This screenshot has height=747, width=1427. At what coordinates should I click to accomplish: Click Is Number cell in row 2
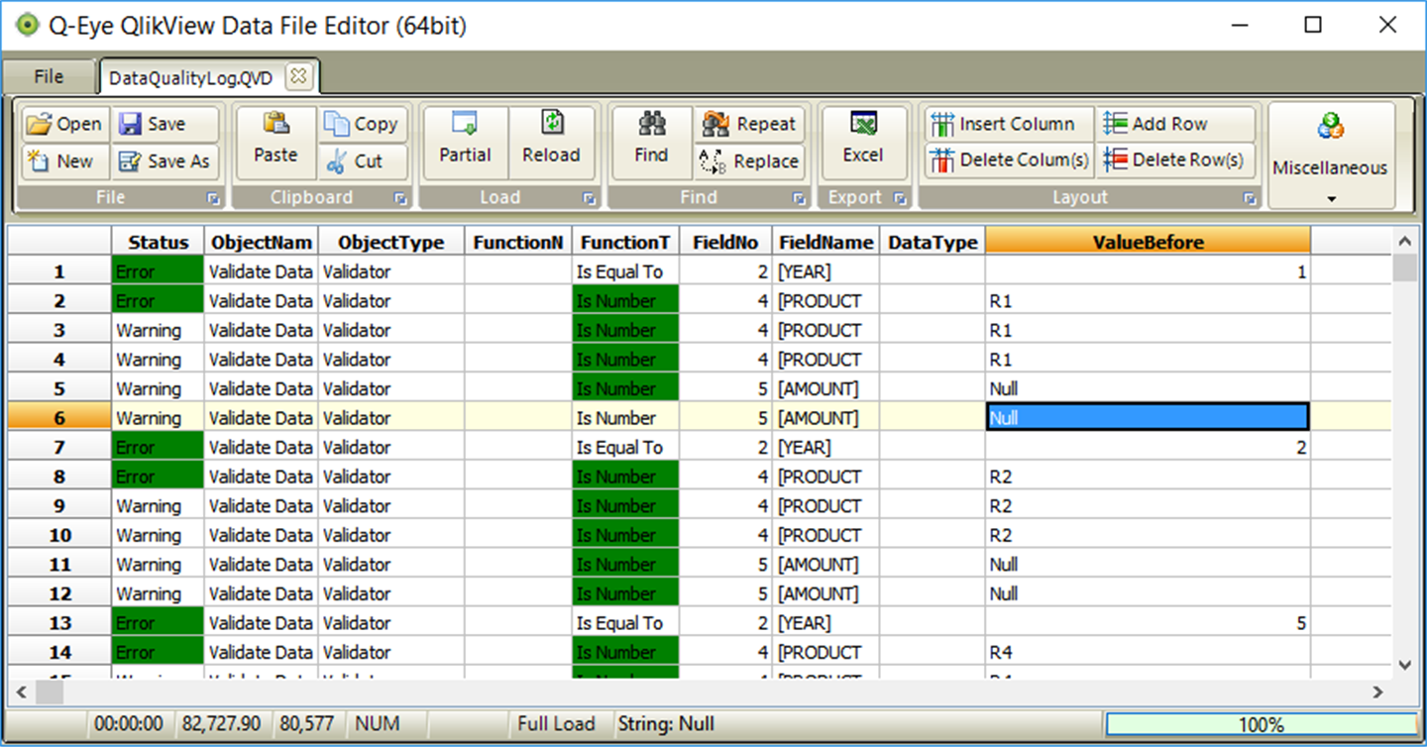pyautogui.click(x=626, y=301)
